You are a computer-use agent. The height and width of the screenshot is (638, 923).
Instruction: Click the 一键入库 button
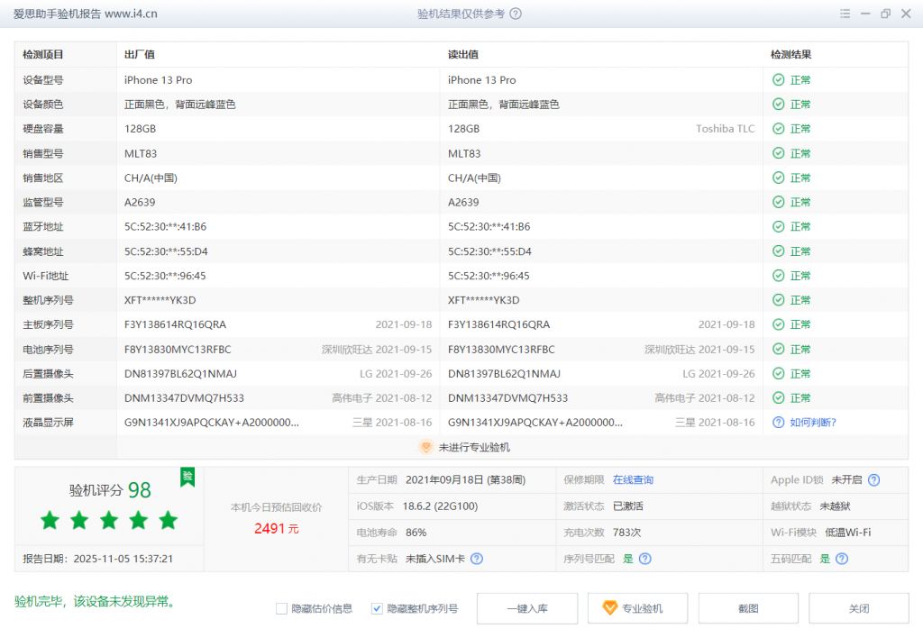click(x=527, y=608)
